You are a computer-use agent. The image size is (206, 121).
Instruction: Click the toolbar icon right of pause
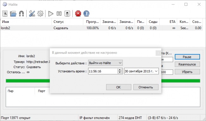[67, 13]
